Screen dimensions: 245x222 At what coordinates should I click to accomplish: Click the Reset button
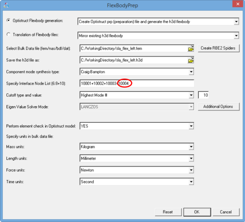pyautogui.click(x=168, y=212)
